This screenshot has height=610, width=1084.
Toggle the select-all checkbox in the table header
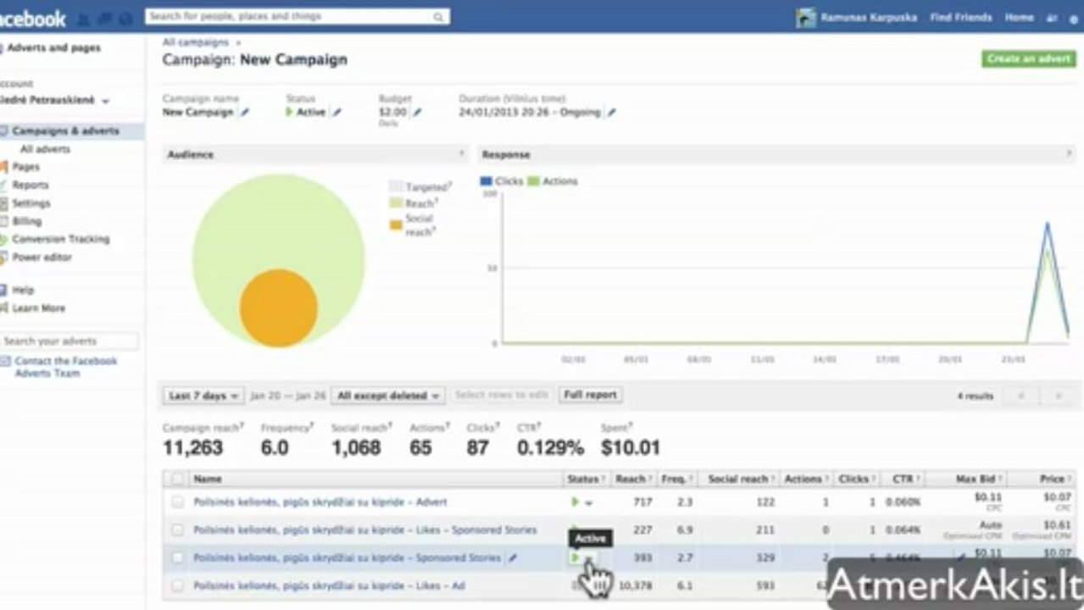[177, 479]
